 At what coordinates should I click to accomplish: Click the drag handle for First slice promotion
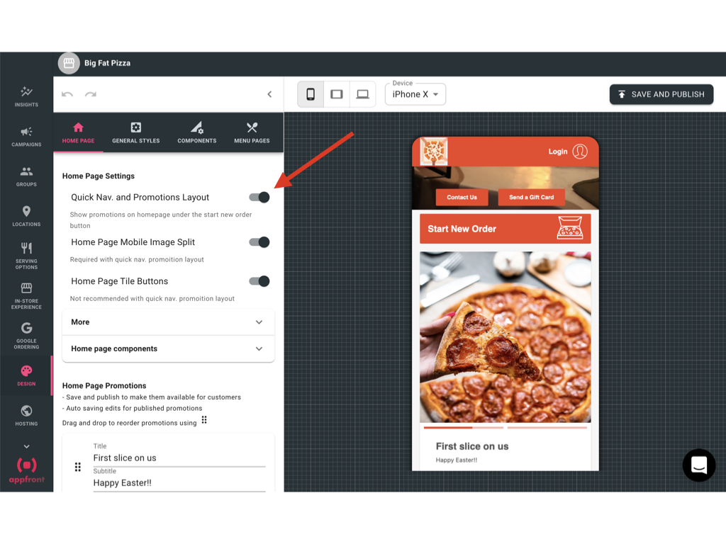[x=78, y=467]
